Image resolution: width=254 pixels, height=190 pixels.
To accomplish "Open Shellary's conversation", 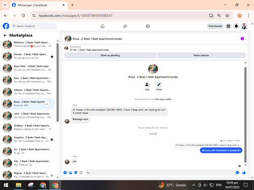I will tap(28, 128).
